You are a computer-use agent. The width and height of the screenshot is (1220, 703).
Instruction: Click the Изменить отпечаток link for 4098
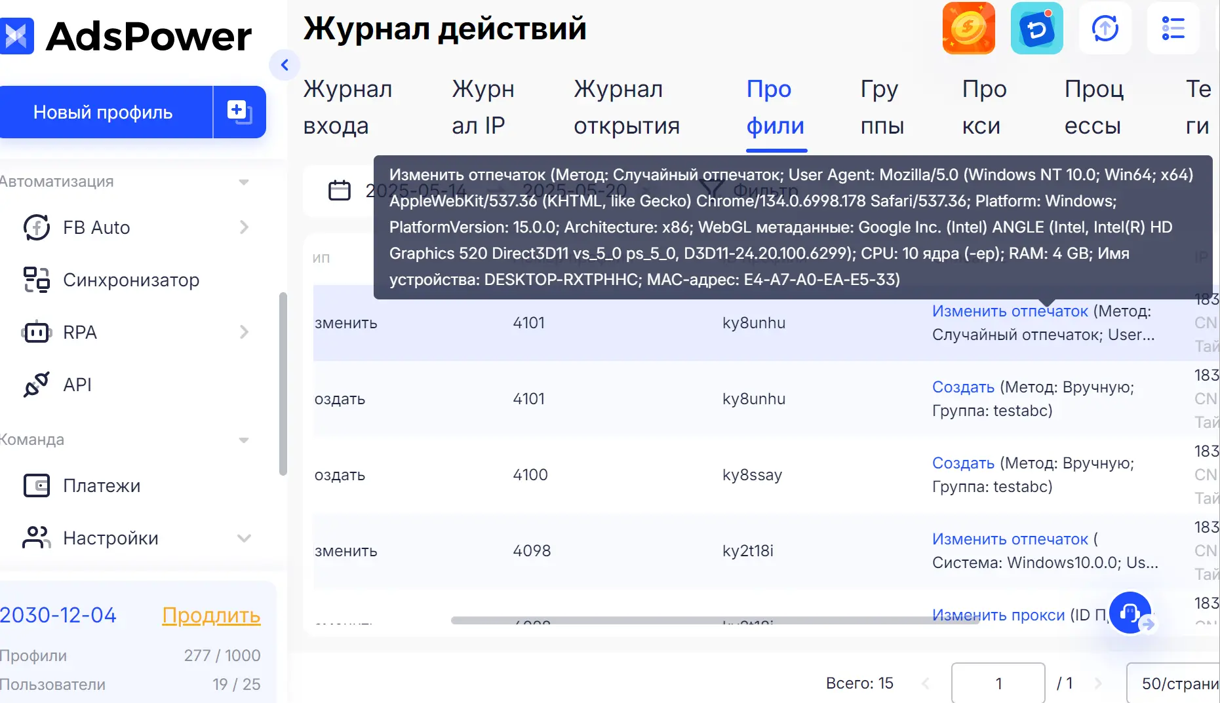point(1010,539)
